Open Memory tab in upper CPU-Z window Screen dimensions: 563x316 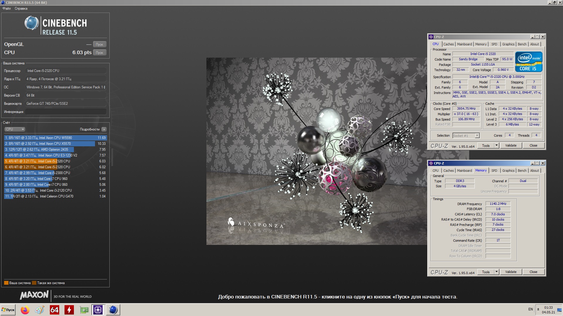coord(481,44)
